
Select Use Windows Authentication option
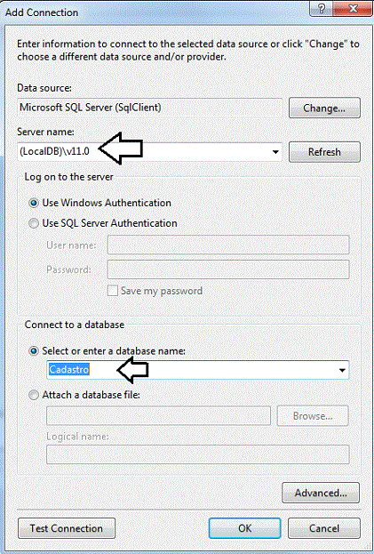pyautogui.click(x=34, y=203)
